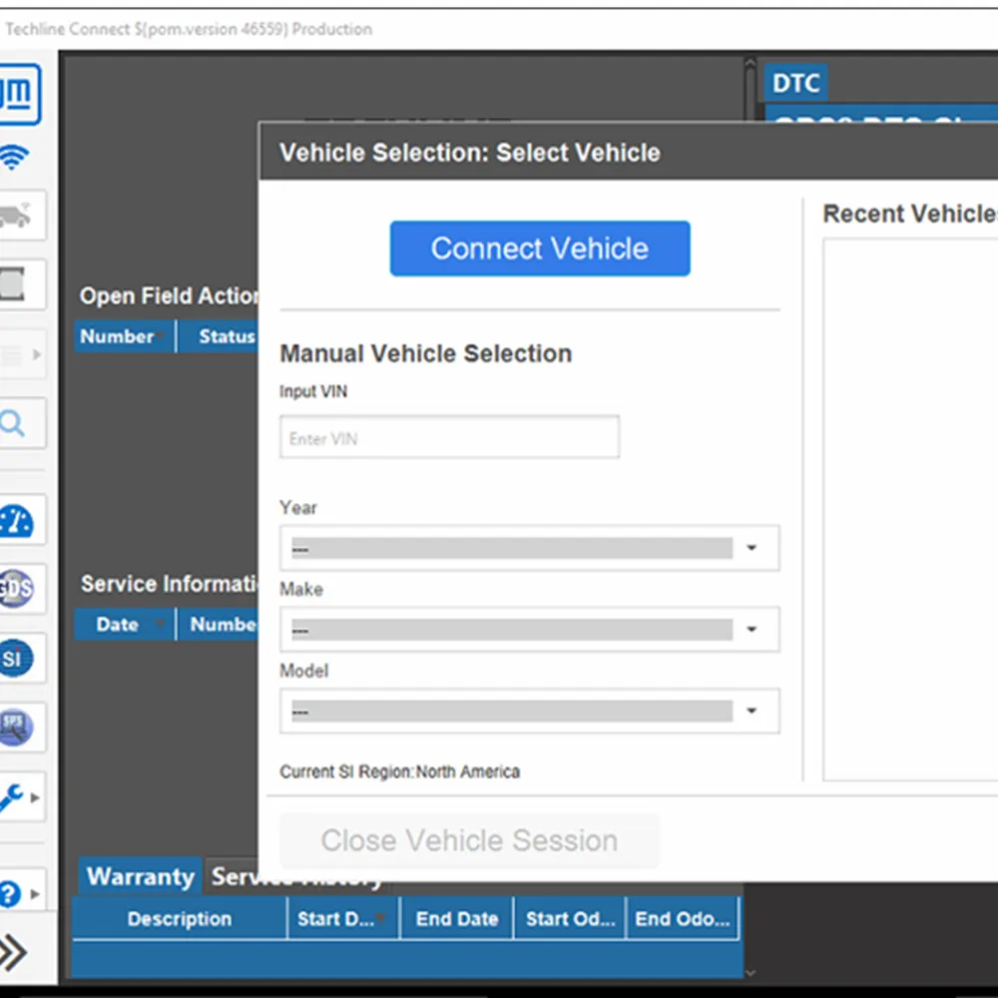Sort warranty table by End Date column
998x998 pixels.
pos(456,918)
